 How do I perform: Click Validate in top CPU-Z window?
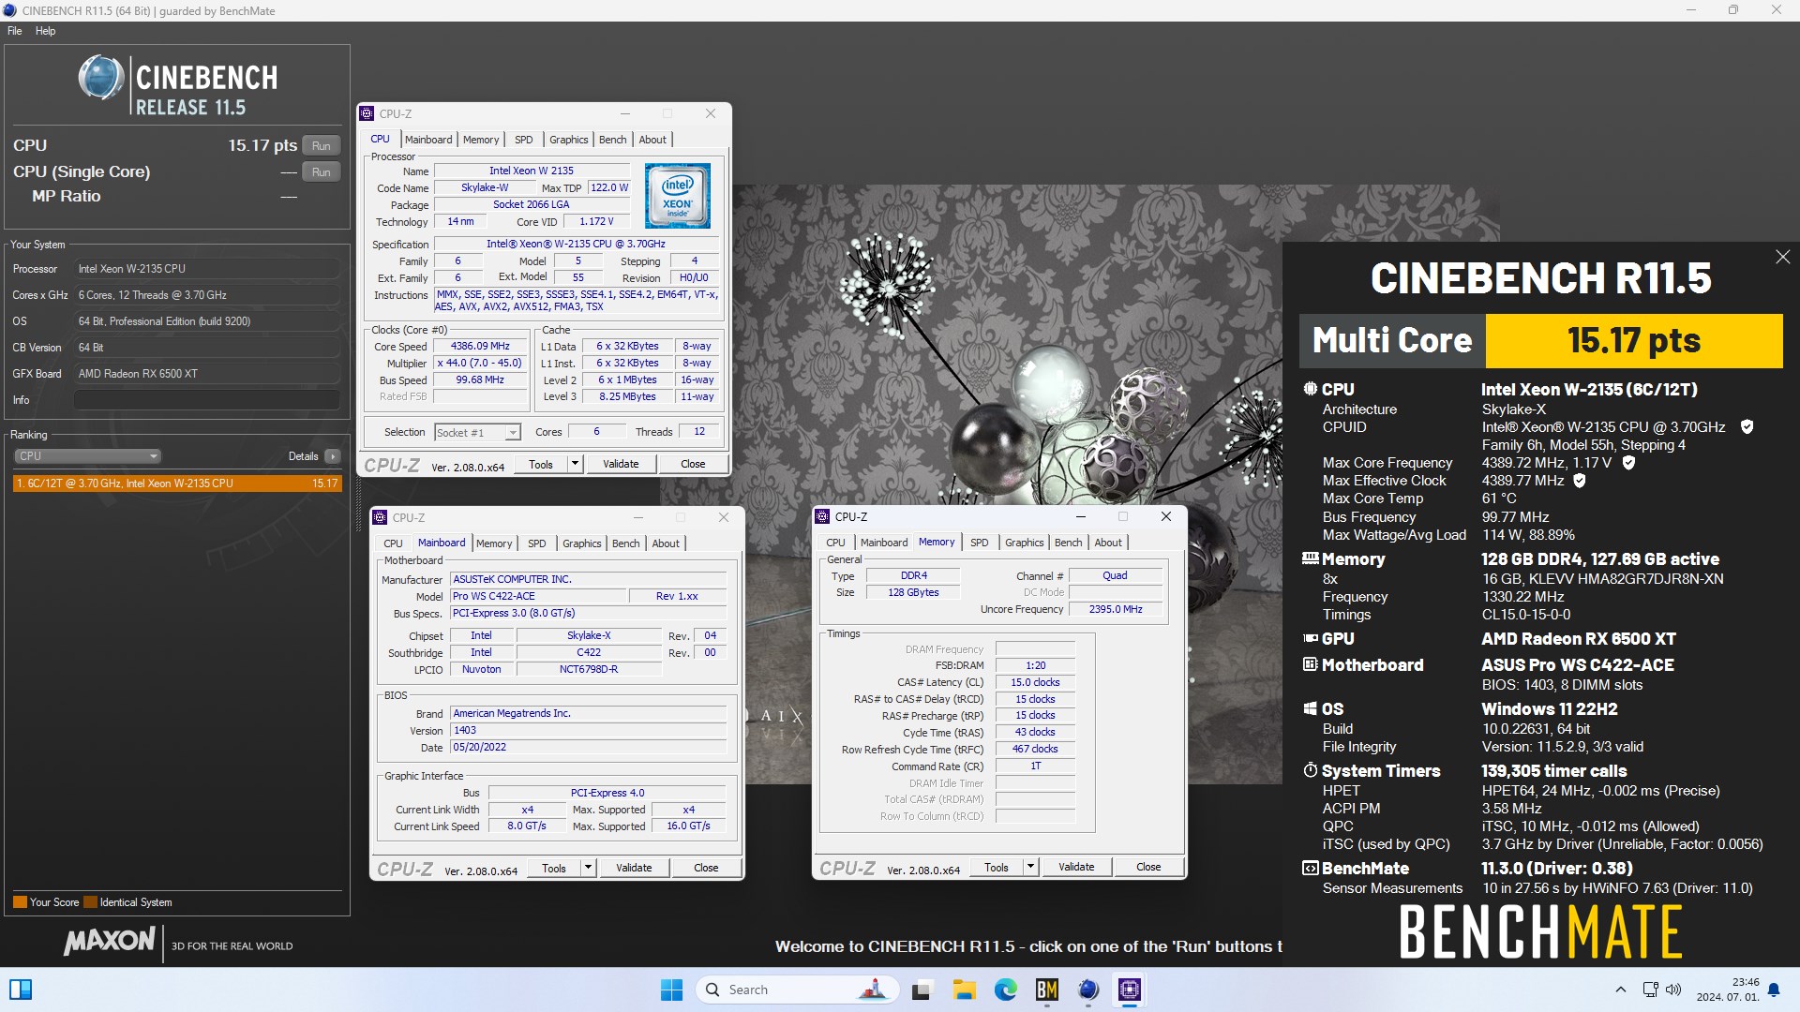pos(621,464)
